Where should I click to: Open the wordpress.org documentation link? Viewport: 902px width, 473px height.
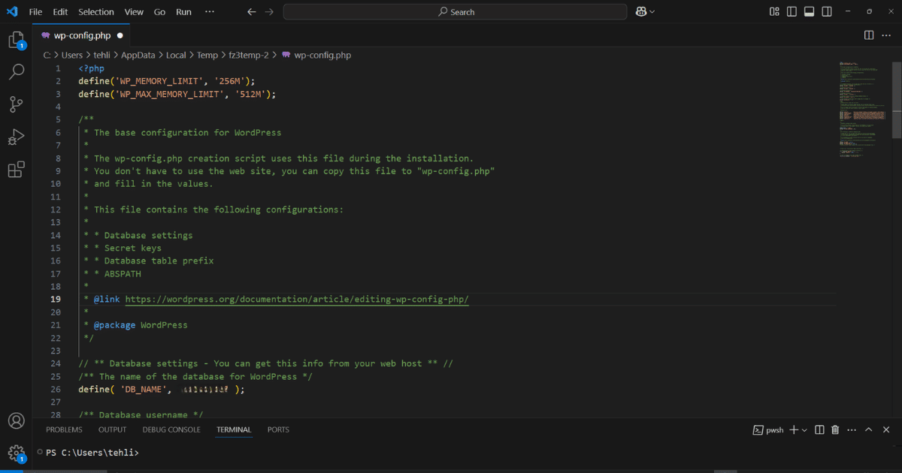[x=297, y=300]
